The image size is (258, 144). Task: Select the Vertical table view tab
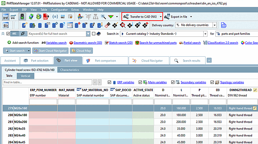pyautogui.click(x=25, y=76)
